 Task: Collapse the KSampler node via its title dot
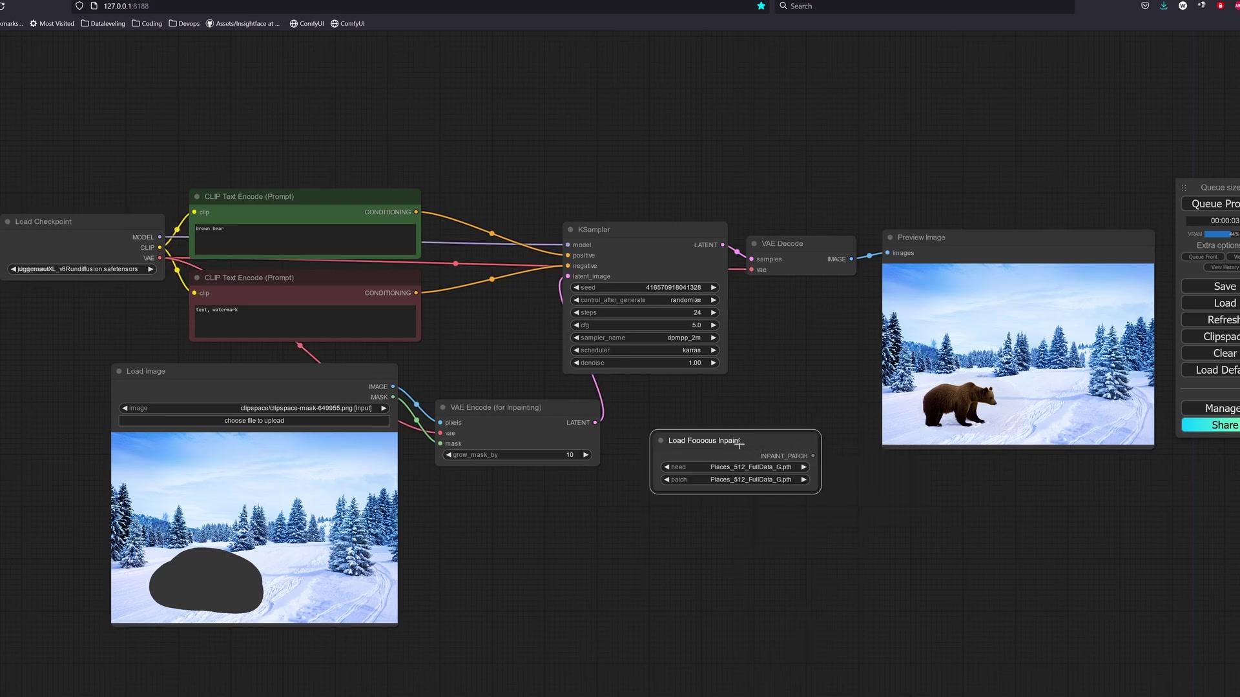(x=570, y=229)
